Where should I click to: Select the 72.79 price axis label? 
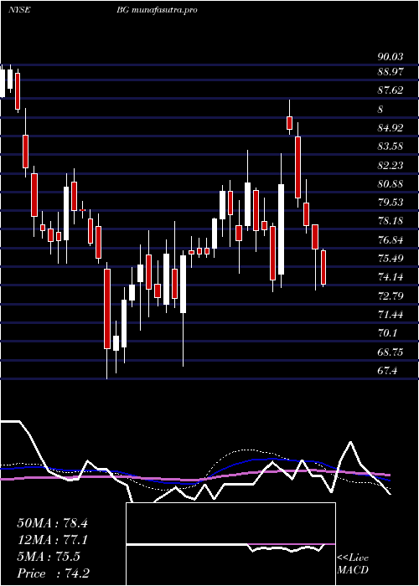[391, 296]
